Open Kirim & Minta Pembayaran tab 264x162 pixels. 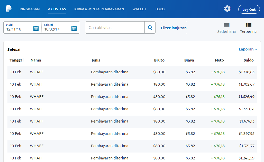coord(99,9)
